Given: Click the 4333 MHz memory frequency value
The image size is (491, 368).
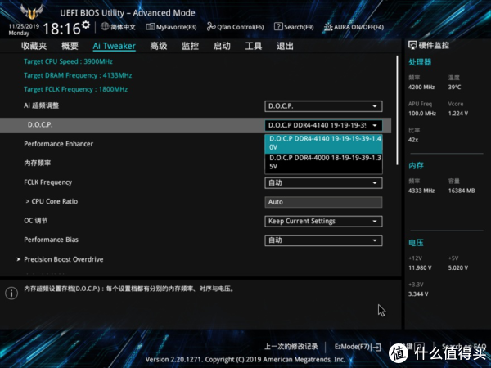Looking at the screenshot, I should [x=421, y=191].
